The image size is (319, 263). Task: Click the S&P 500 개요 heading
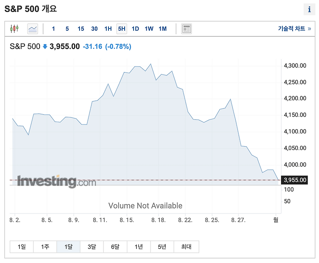31,9
